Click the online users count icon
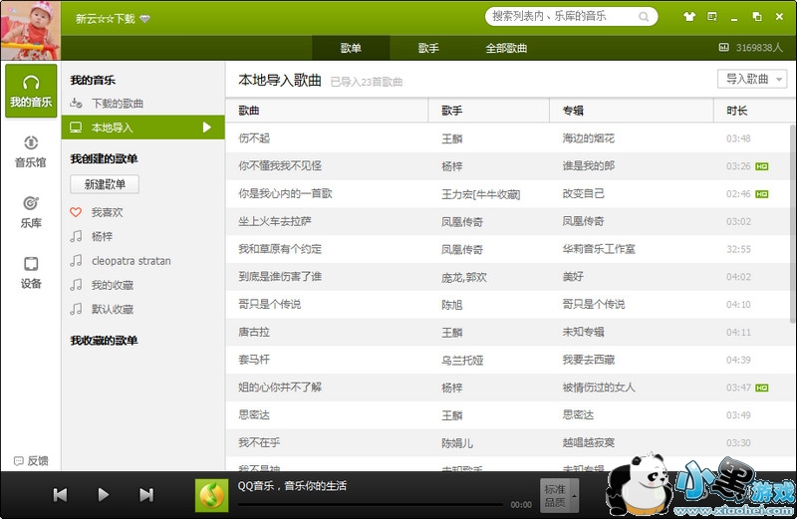Image resolution: width=797 pixels, height=519 pixels. click(724, 47)
